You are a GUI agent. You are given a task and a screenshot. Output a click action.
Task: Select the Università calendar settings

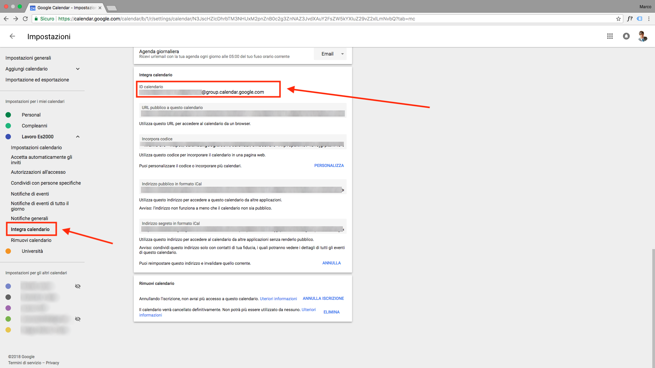click(32, 251)
